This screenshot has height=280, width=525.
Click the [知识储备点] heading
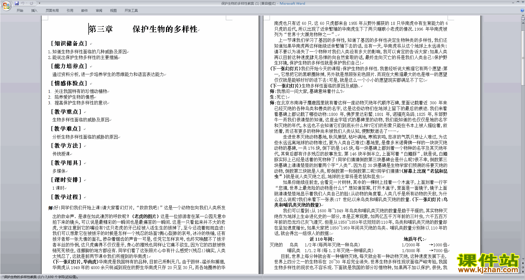(69, 43)
